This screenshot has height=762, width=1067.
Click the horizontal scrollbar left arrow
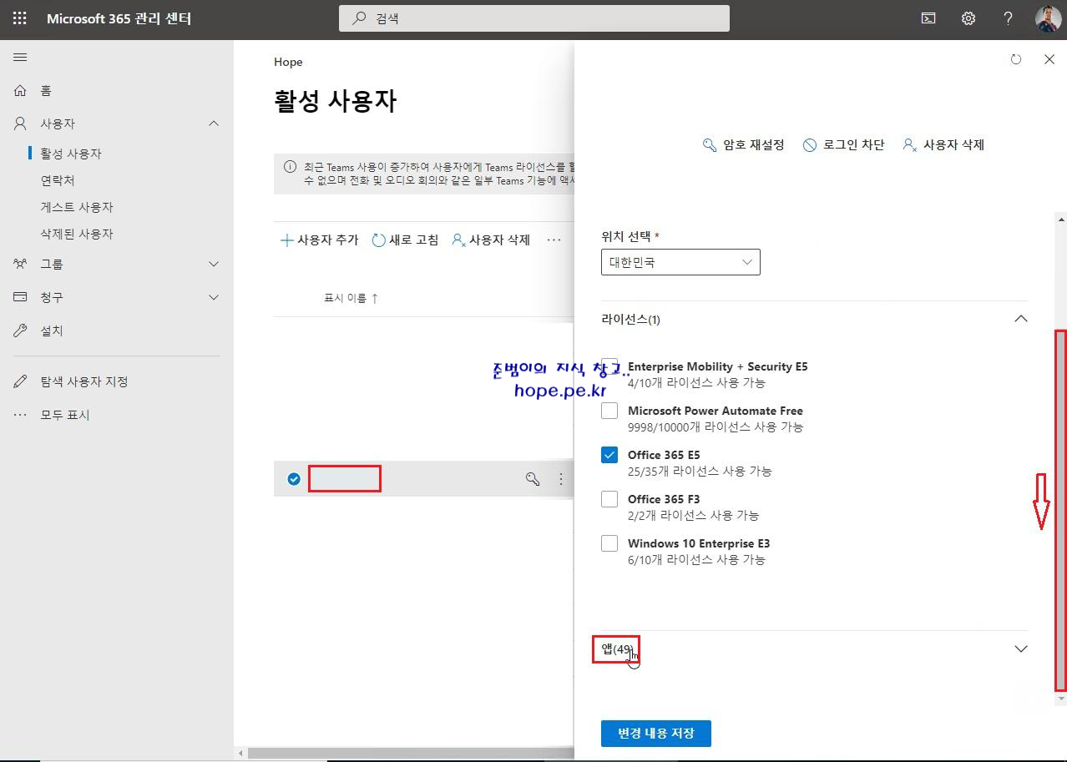pyautogui.click(x=241, y=754)
